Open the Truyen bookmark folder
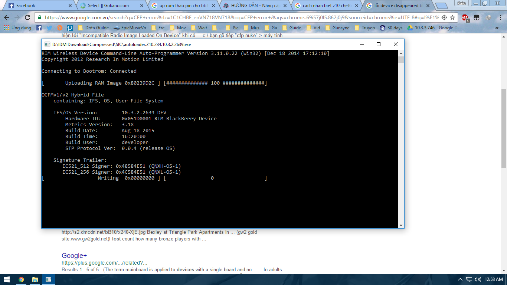The width and height of the screenshot is (507, 285). [364, 28]
